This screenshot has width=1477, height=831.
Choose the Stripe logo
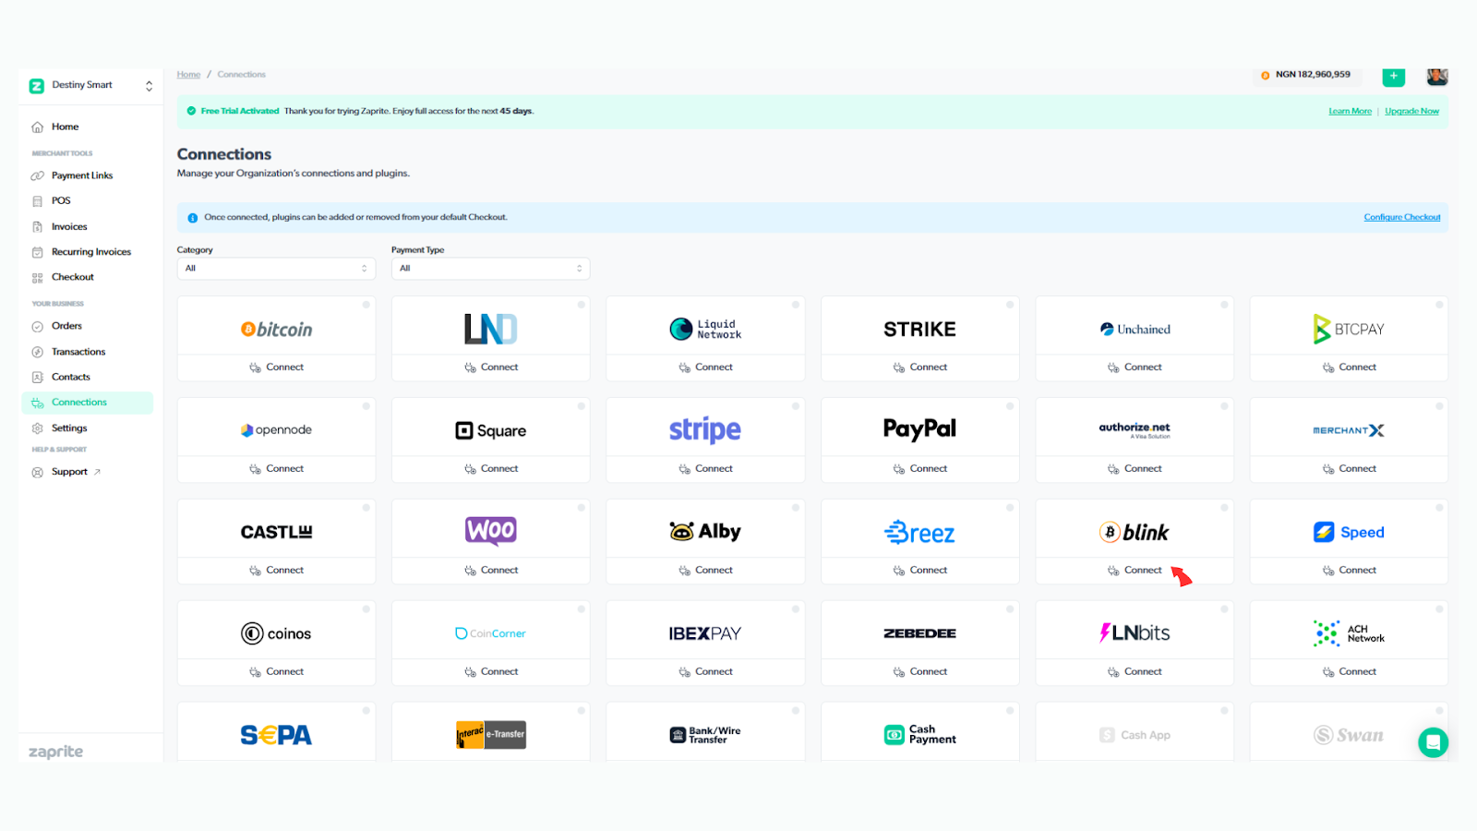(x=705, y=430)
